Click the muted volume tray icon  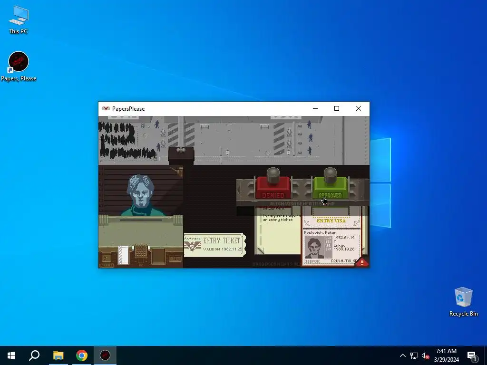click(x=426, y=355)
